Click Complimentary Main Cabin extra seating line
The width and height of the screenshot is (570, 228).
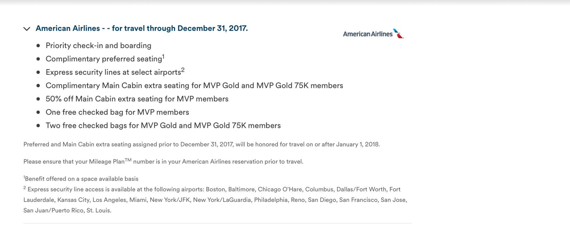pos(194,86)
